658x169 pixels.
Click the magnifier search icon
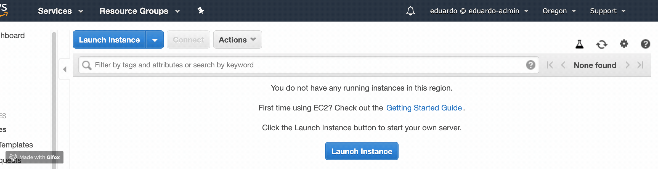pyautogui.click(x=87, y=65)
